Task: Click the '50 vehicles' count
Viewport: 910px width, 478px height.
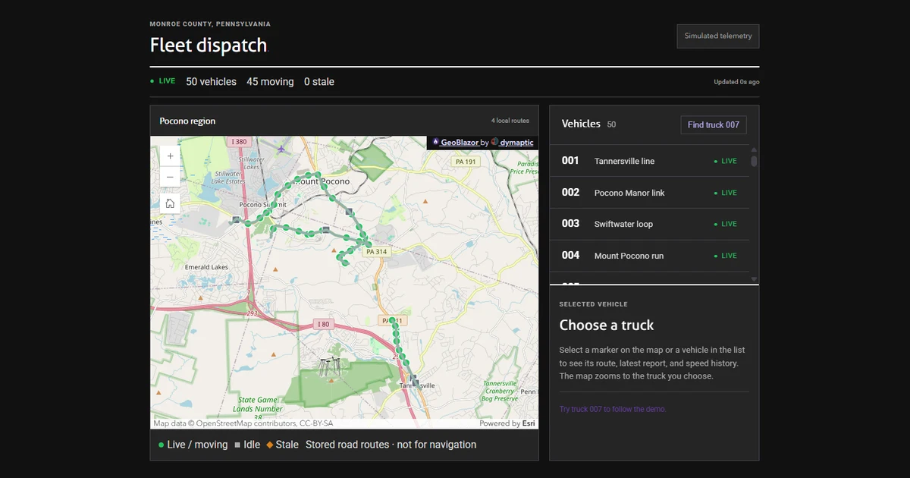Action: [211, 81]
